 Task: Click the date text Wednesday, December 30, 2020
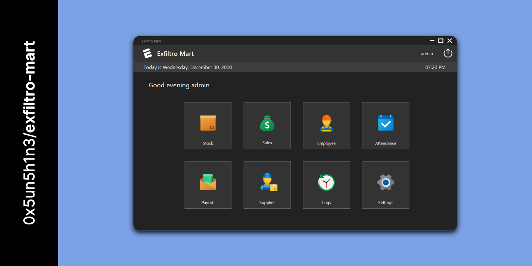tap(197, 67)
